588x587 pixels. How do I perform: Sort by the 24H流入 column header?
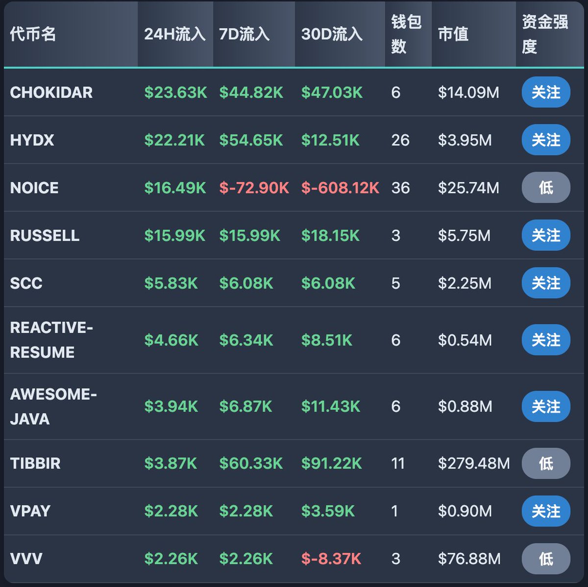[x=174, y=34]
